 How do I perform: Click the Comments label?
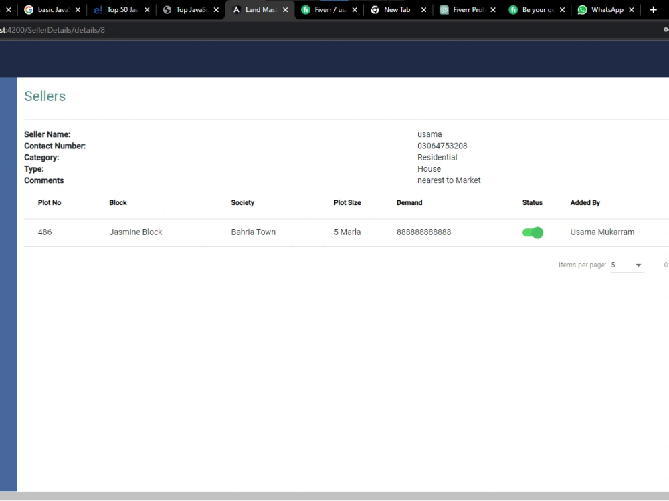[44, 180]
